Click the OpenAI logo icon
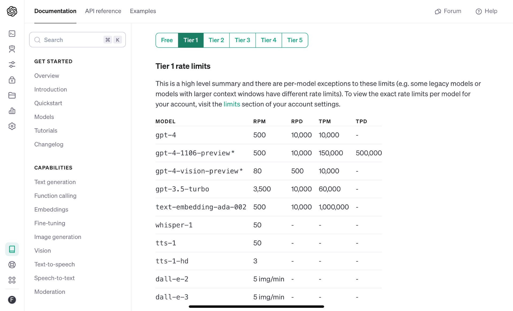This screenshot has height=311, width=513. coord(12,11)
